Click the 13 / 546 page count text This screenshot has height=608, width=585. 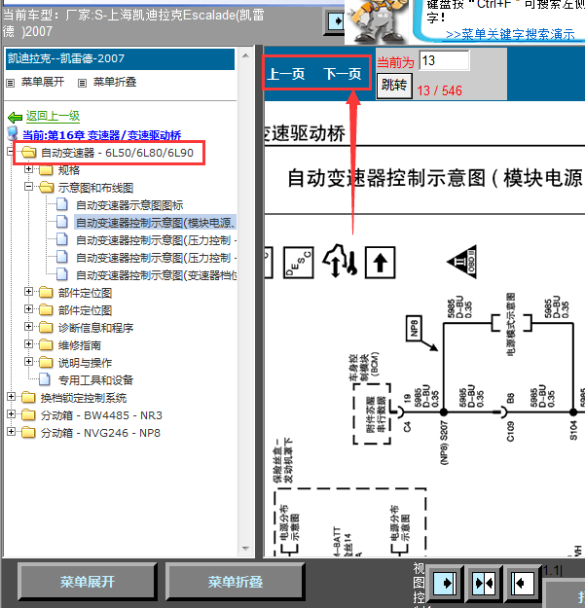[440, 90]
